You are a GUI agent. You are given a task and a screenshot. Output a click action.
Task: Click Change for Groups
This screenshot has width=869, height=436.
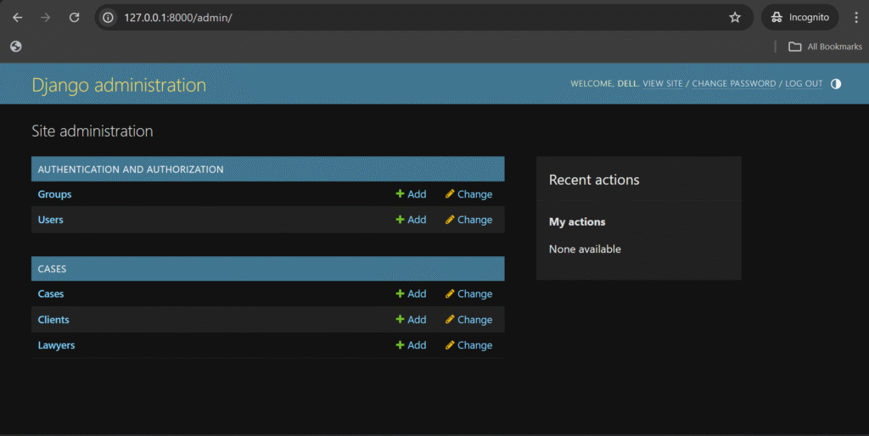pos(468,194)
